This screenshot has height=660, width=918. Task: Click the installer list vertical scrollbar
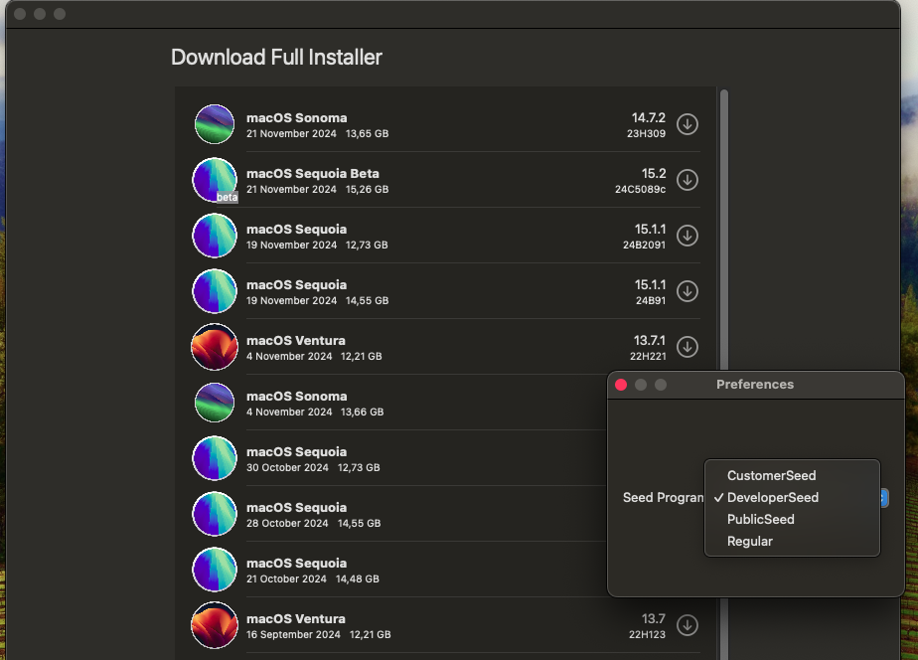click(724, 229)
